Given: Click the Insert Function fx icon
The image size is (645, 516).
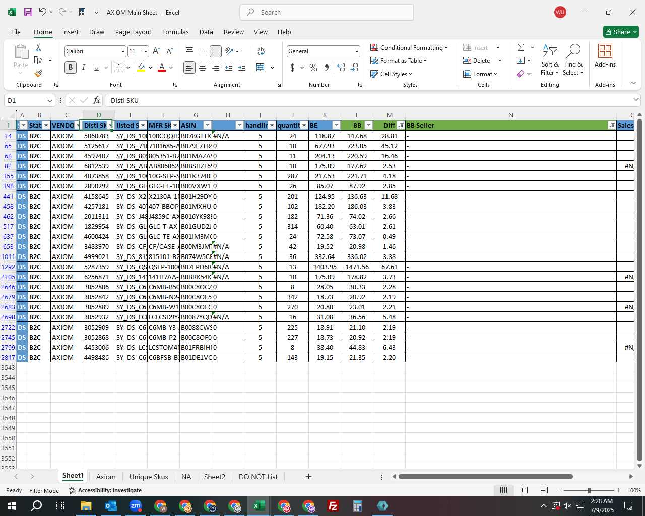Looking at the screenshot, I should tap(96, 100).
